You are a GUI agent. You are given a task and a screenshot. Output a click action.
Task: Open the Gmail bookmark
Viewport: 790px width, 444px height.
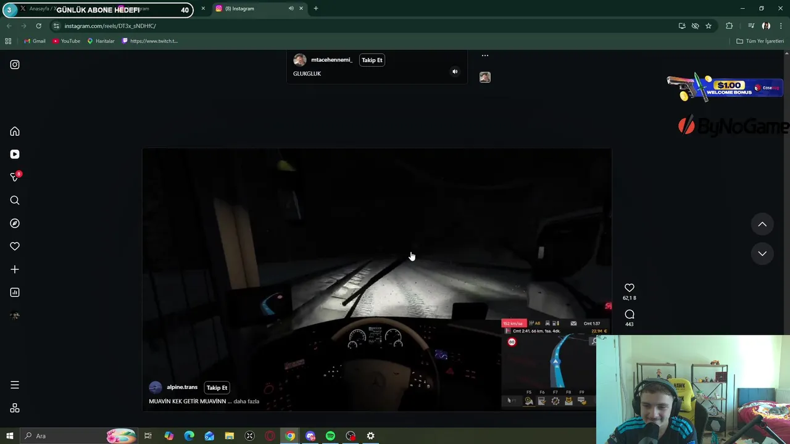click(x=35, y=41)
